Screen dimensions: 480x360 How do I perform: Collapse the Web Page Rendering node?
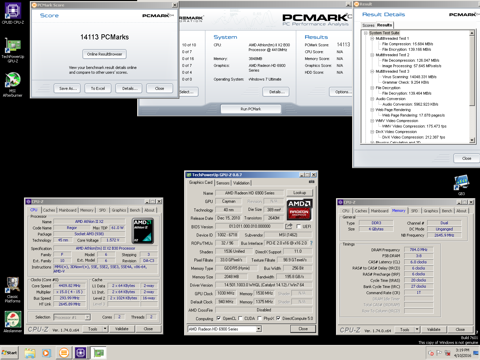pos(372,110)
